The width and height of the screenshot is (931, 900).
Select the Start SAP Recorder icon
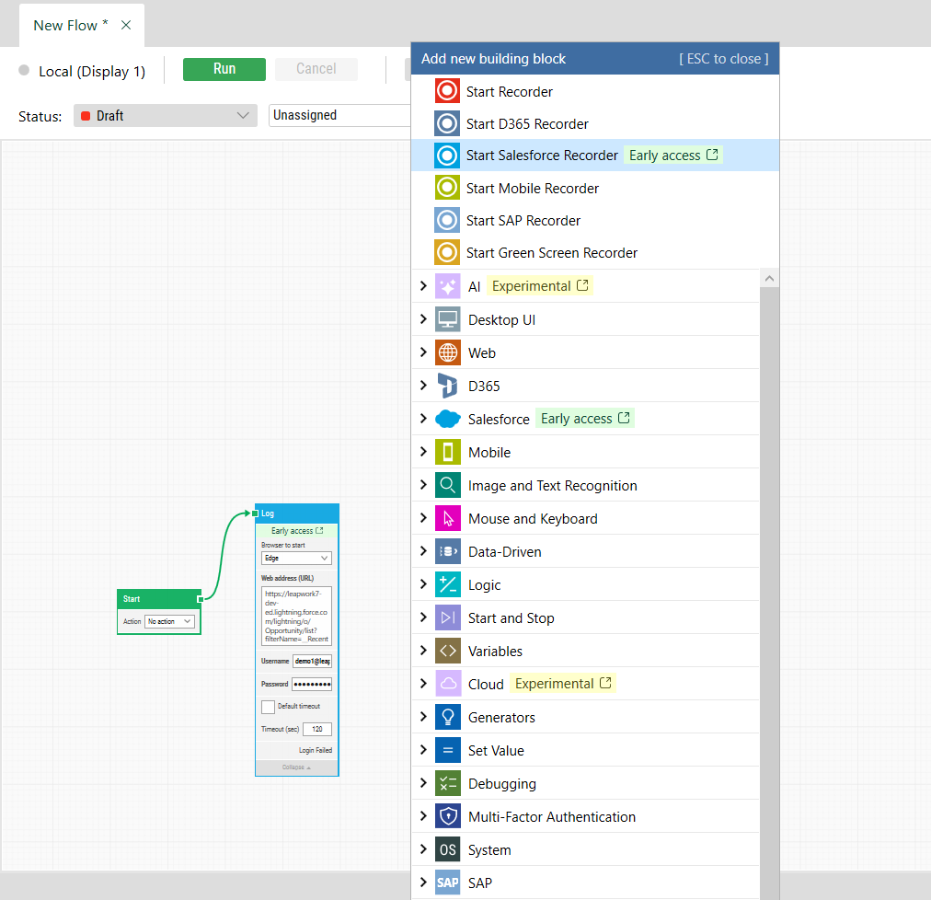[x=446, y=220]
